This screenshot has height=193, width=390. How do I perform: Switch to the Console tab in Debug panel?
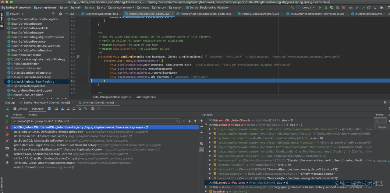point(20,108)
